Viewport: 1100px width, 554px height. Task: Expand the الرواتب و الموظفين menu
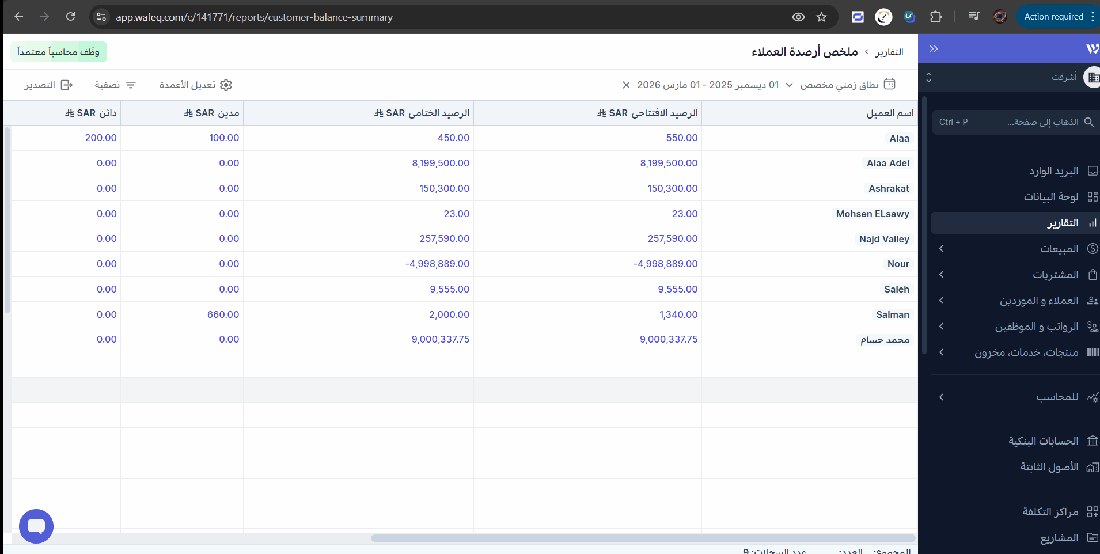(x=1036, y=327)
